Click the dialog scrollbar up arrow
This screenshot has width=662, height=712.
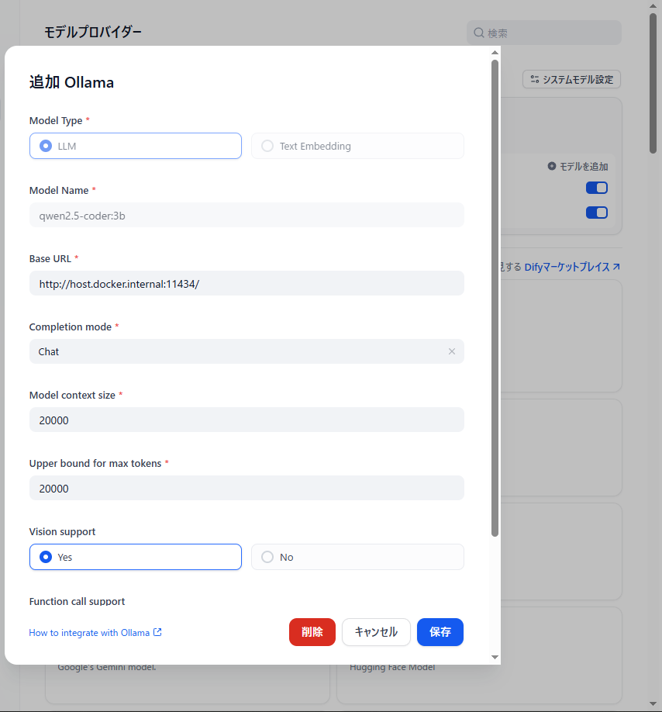(495, 53)
